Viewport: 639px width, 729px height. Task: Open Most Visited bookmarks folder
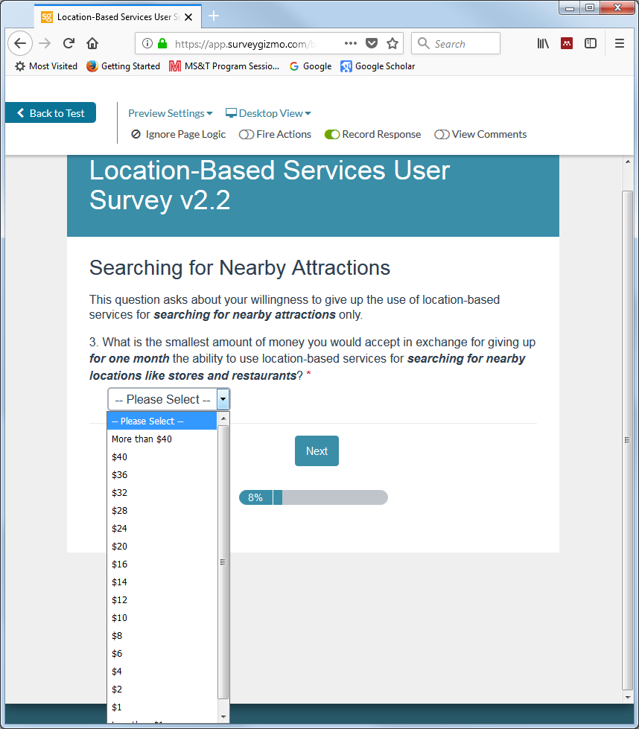click(46, 66)
